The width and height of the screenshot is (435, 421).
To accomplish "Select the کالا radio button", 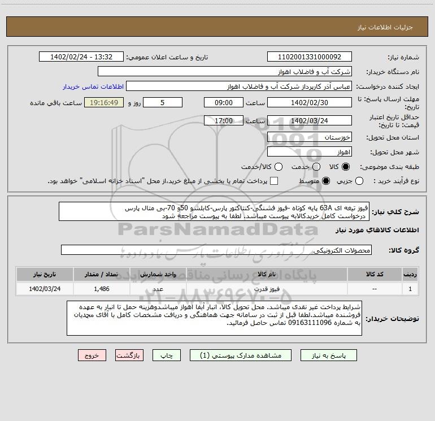I will coord(346,167).
